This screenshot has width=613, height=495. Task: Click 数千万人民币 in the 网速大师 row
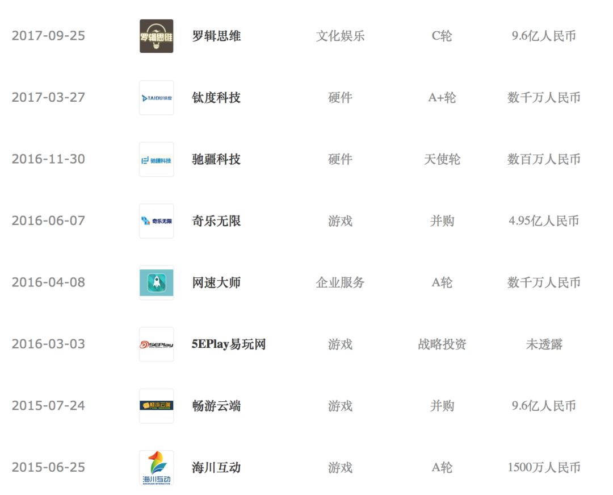[x=544, y=282]
